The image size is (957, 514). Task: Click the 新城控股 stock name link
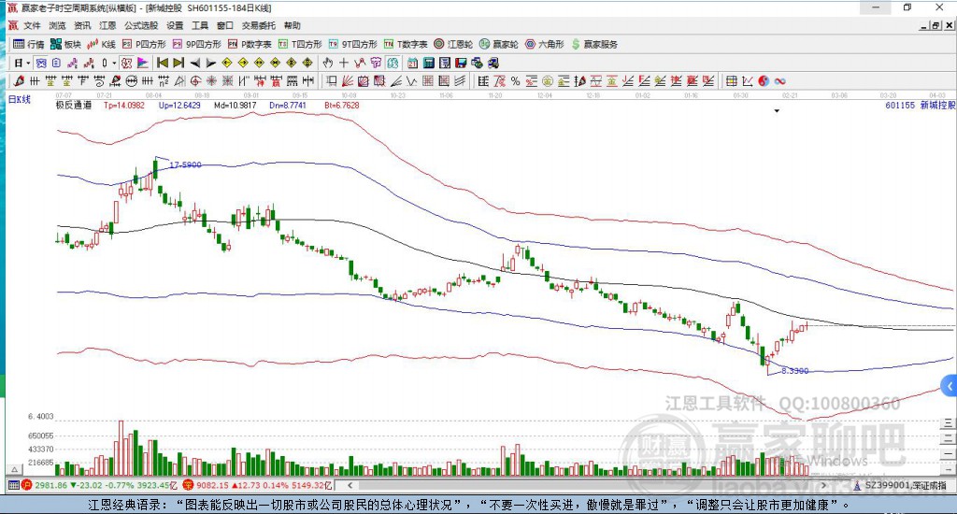(937, 106)
